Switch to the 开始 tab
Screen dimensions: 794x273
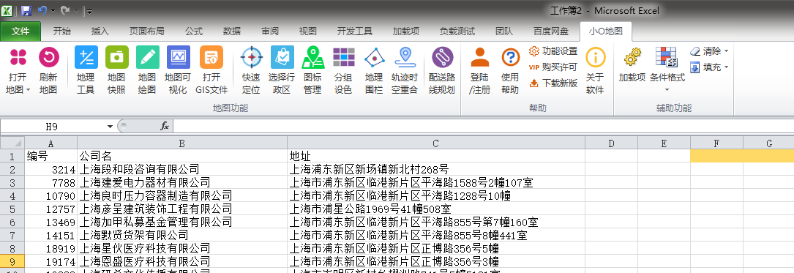61,31
